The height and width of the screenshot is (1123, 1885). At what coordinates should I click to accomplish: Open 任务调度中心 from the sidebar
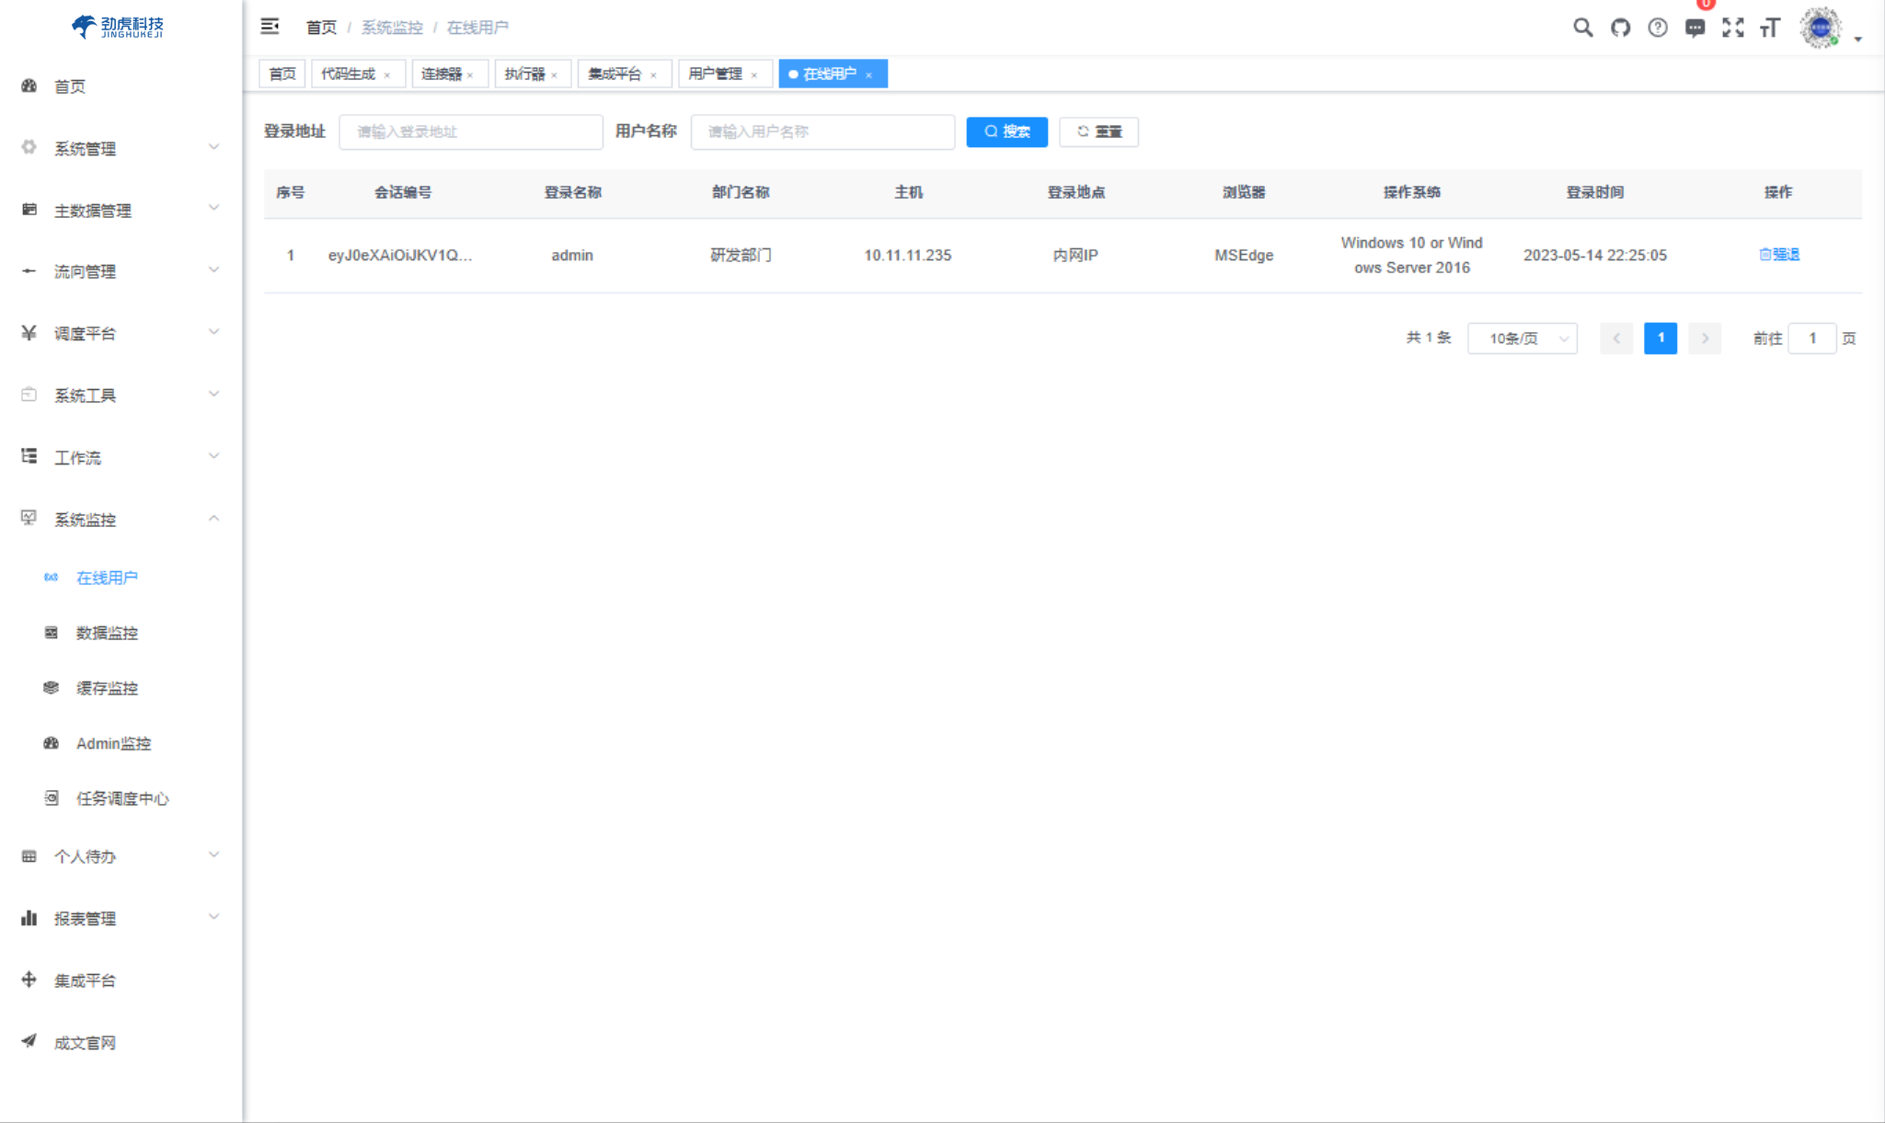point(121,798)
